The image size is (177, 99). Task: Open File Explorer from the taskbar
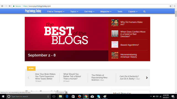coord(60,97)
